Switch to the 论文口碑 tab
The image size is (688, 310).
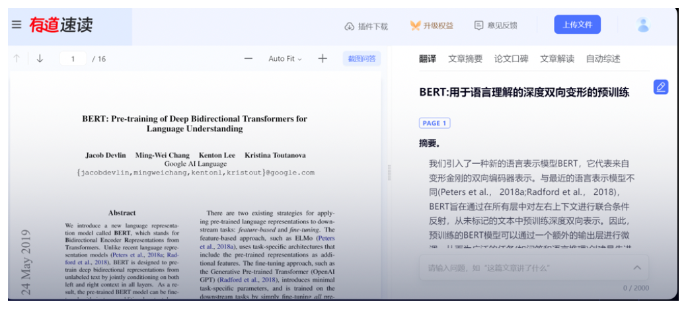(x=511, y=59)
